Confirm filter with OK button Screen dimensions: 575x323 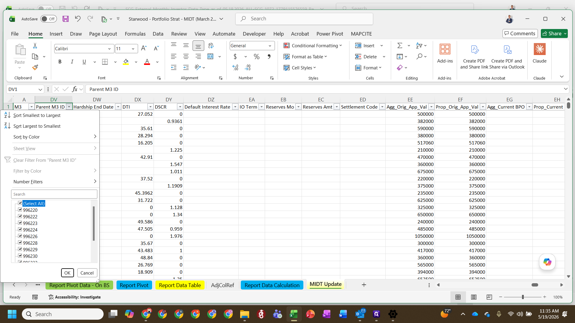tap(67, 273)
